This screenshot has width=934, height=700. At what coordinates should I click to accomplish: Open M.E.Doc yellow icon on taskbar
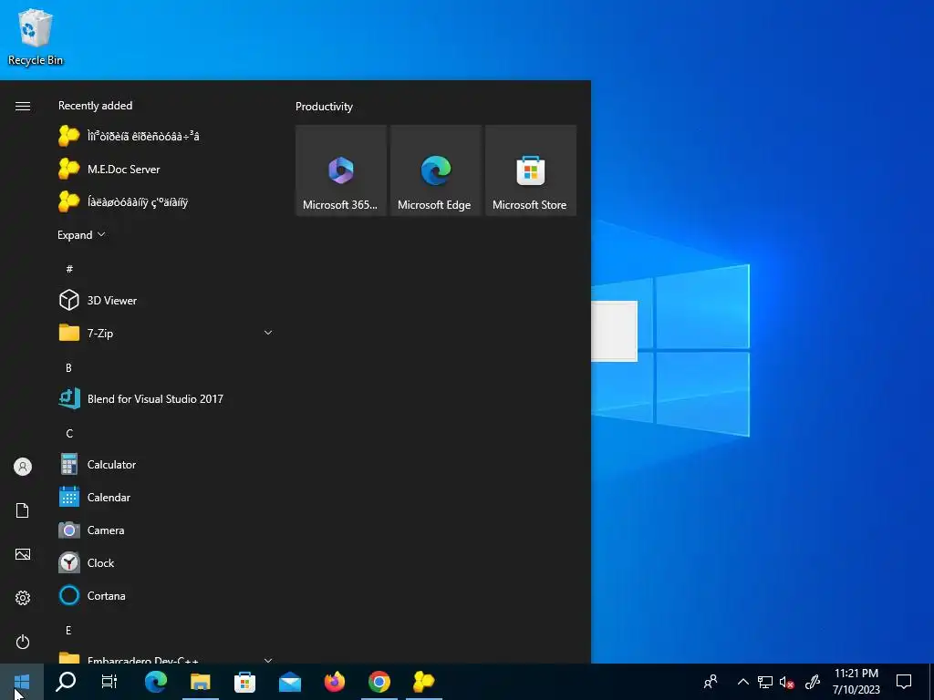[423, 682]
